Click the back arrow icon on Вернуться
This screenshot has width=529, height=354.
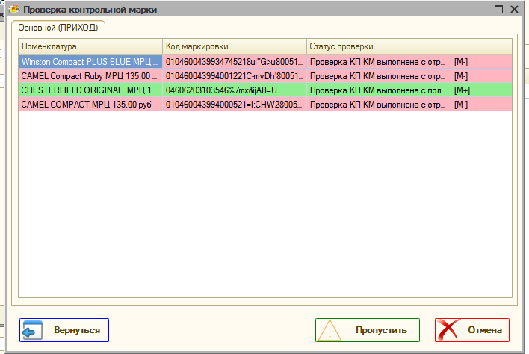(x=31, y=330)
